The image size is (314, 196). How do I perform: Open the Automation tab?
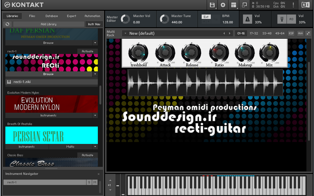(x=92, y=16)
